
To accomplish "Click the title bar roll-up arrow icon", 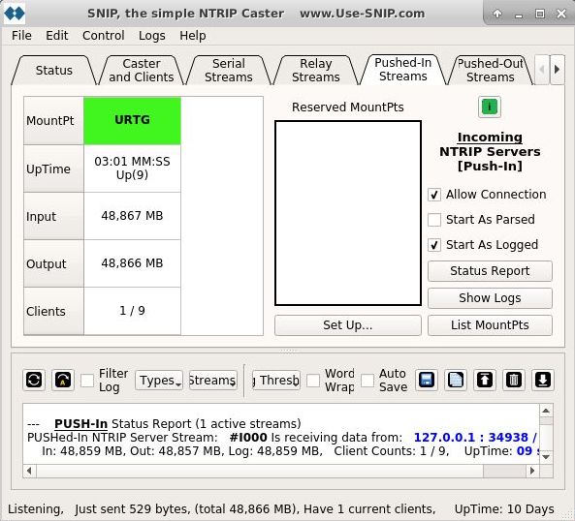I will [497, 14].
